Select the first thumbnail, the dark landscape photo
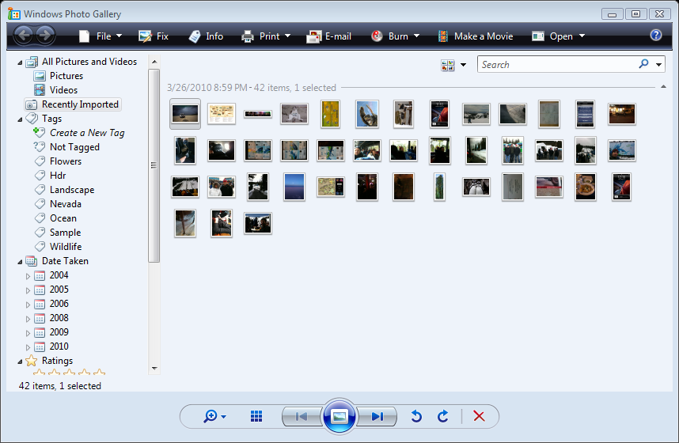The width and height of the screenshot is (679, 443). click(185, 114)
